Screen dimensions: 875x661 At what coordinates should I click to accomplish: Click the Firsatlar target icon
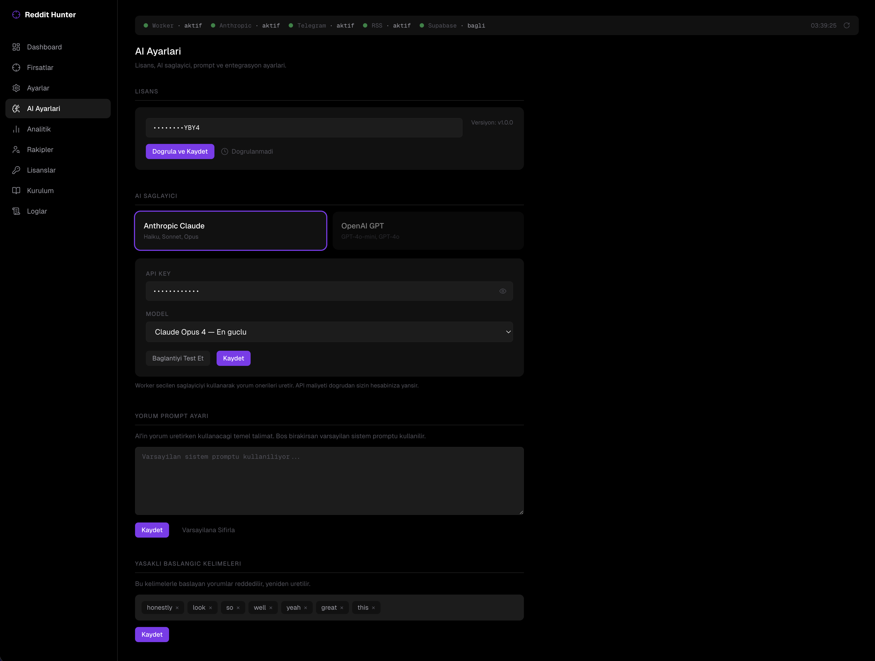click(x=16, y=68)
